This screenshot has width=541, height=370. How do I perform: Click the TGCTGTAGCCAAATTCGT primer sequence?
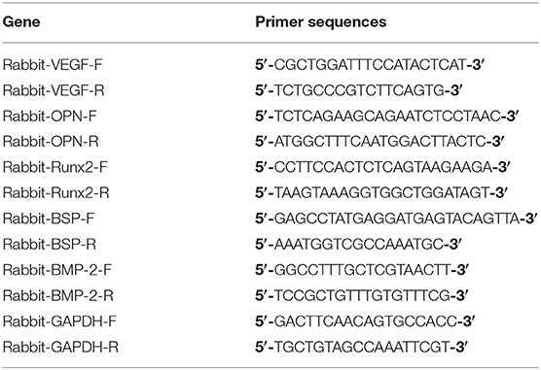pyautogui.click(x=362, y=347)
